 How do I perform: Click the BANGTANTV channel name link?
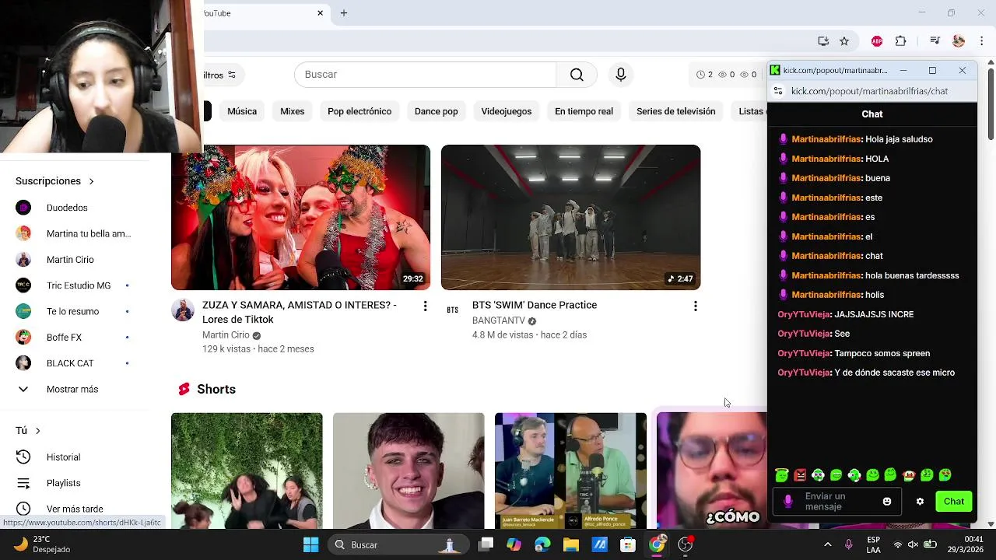click(499, 321)
